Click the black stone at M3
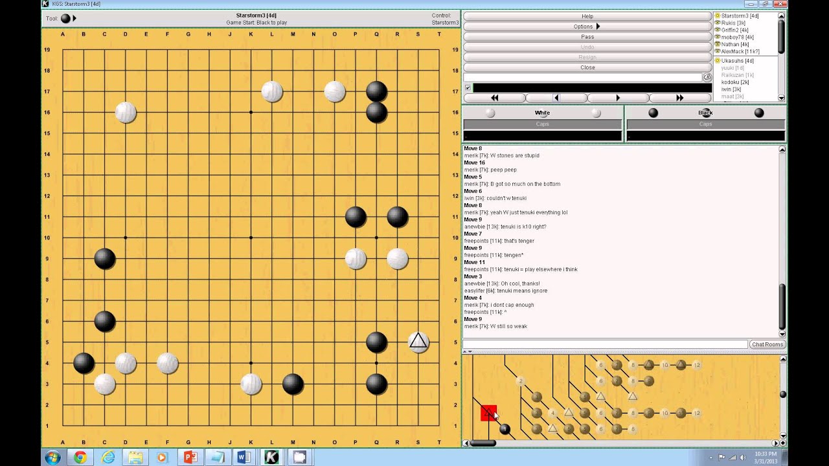This screenshot has height=466, width=829. [x=293, y=384]
